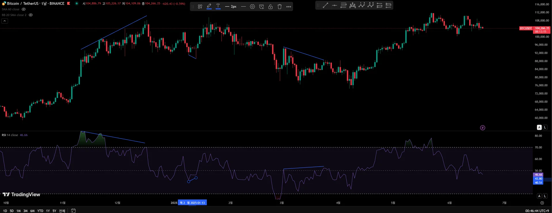This screenshot has width=552, height=213.
Task: Toggle log scale L on RSI pane
Action: coord(545,196)
